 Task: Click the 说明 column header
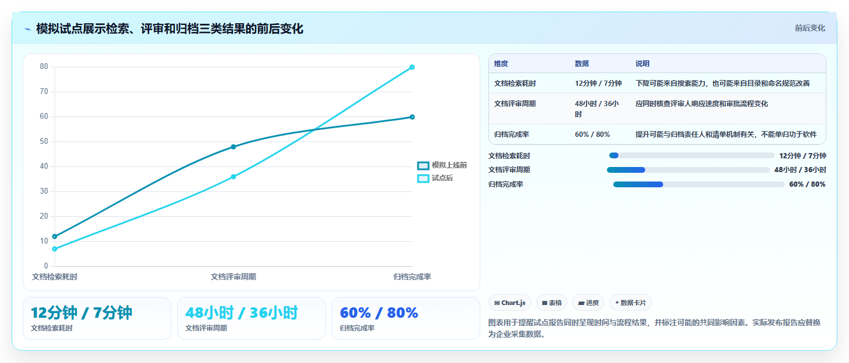(643, 64)
